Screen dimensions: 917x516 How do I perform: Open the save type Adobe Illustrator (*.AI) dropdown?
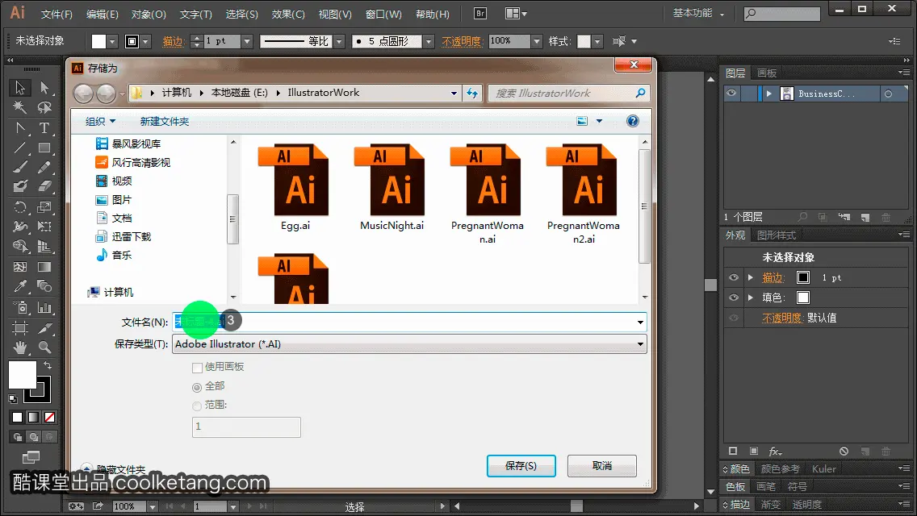coord(640,344)
